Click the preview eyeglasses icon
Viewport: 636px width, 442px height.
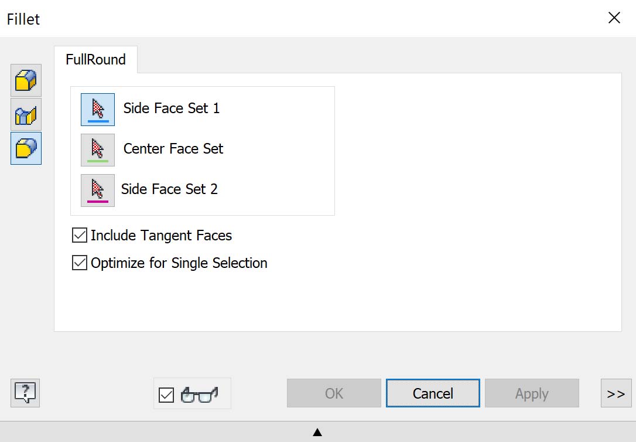coord(199,394)
